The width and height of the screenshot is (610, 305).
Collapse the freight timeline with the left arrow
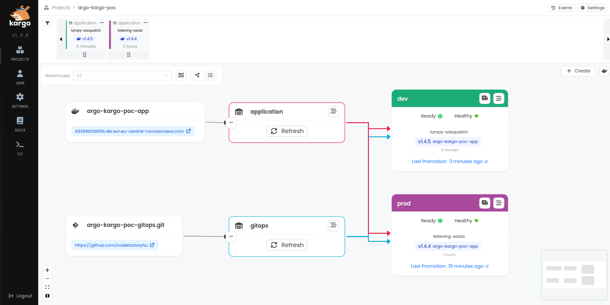61,39
